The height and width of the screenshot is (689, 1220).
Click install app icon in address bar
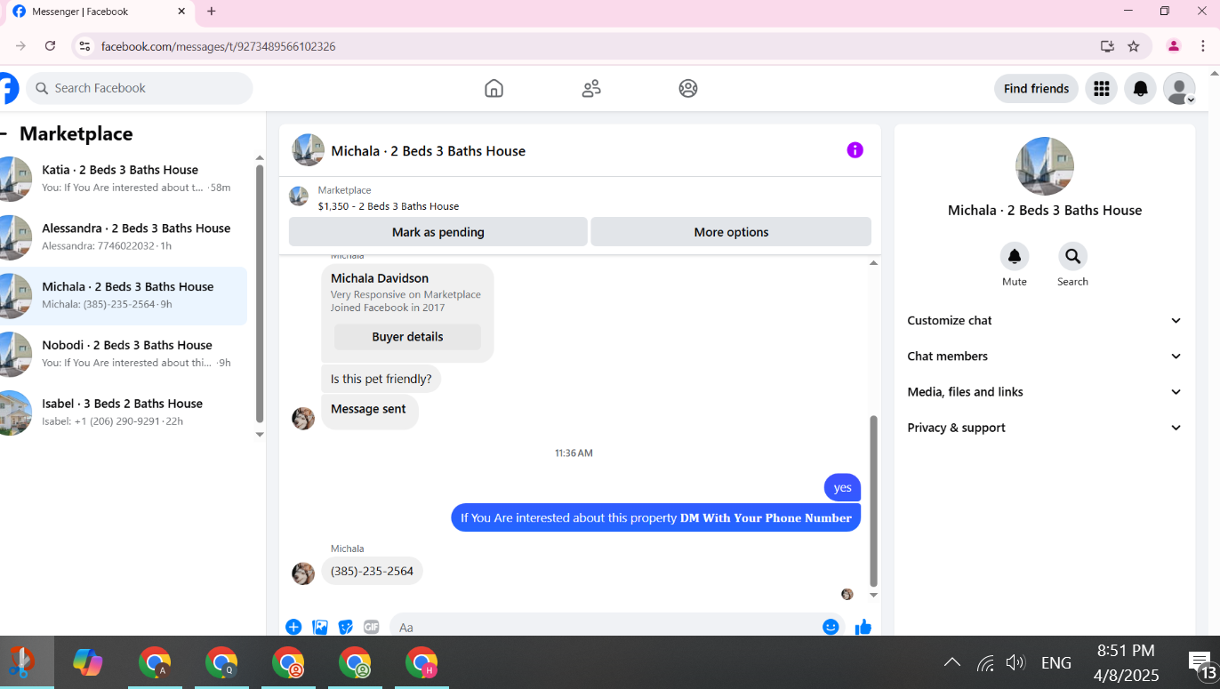(x=1107, y=46)
